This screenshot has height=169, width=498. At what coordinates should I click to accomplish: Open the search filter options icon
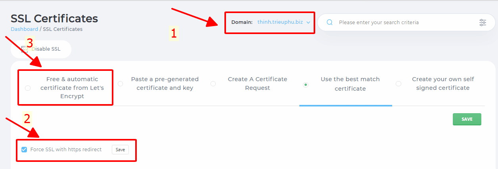[x=482, y=23]
